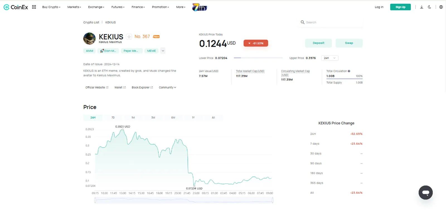Click the Log In link
446x210 pixels.
pos(379,7)
